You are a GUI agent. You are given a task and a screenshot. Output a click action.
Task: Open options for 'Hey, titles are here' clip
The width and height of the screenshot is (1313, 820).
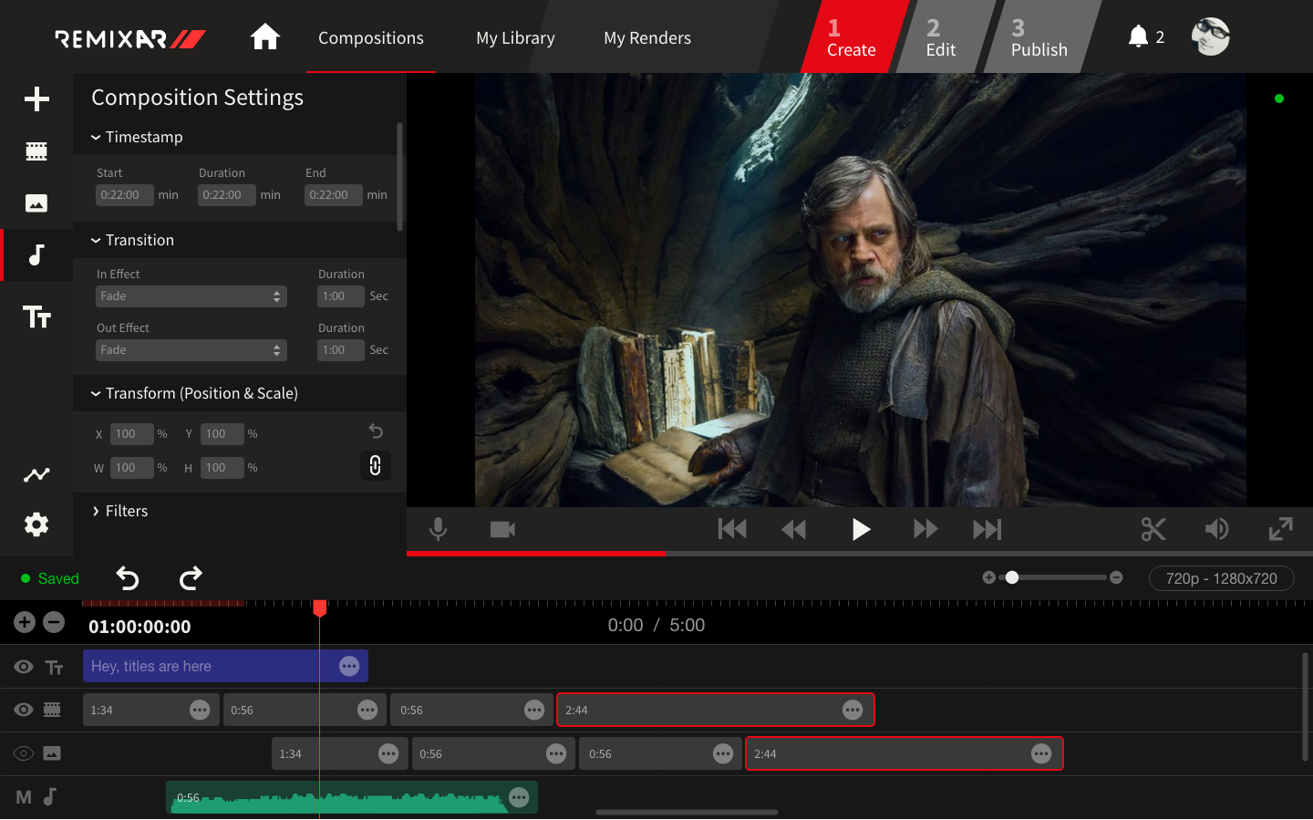pos(349,666)
